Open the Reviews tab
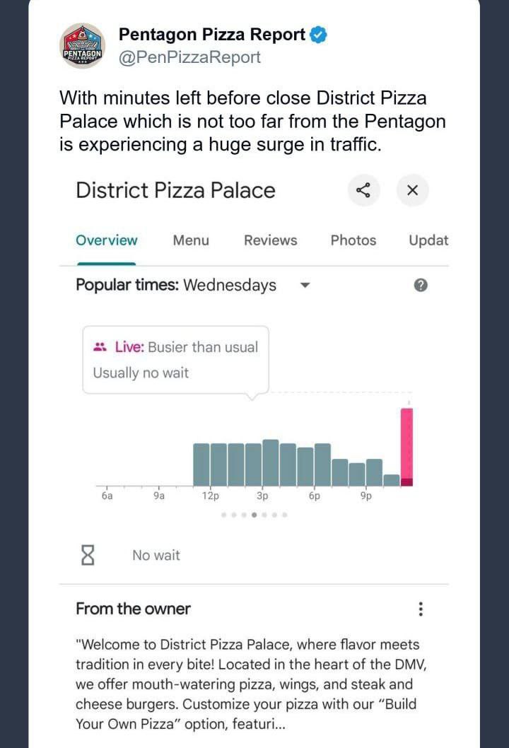Viewport: 509px width, 748px height. (270, 240)
